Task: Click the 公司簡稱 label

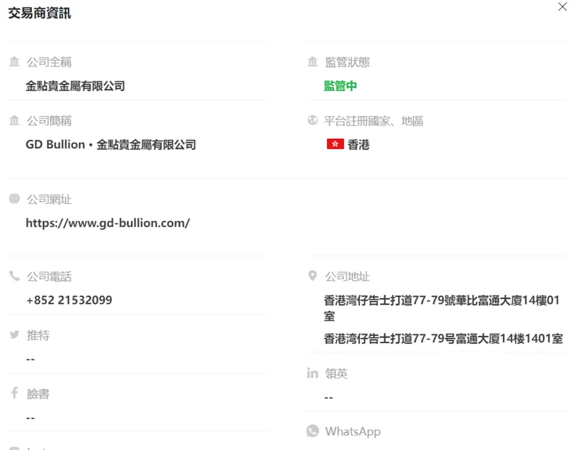Action: (x=49, y=121)
